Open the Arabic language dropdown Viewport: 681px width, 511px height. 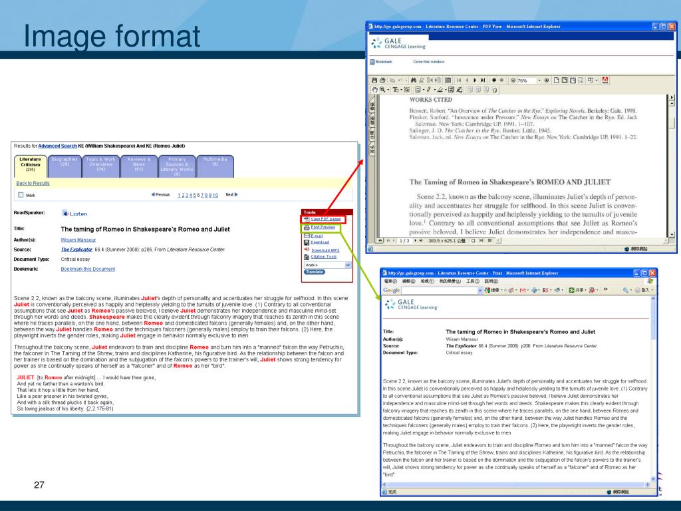click(347, 265)
